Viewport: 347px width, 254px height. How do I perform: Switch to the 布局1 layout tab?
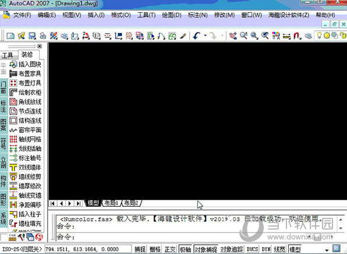point(112,203)
